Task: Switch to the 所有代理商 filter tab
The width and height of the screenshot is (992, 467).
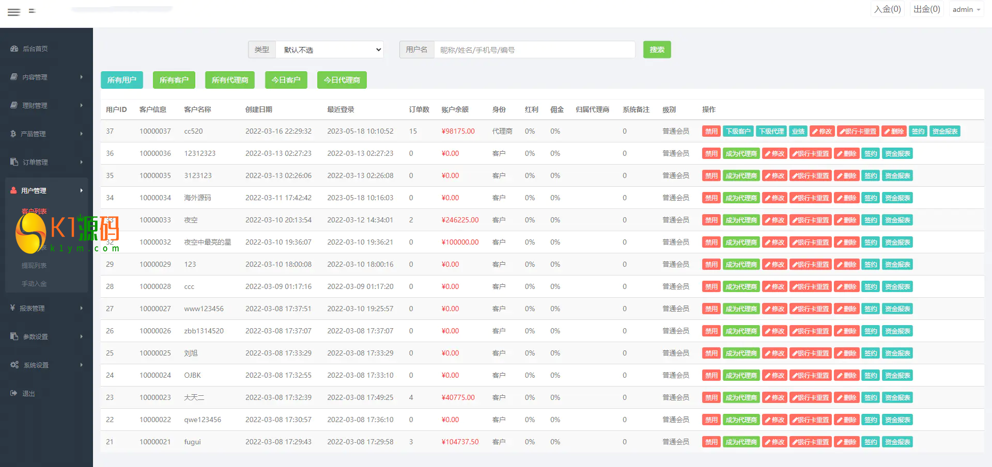Action: coord(230,80)
